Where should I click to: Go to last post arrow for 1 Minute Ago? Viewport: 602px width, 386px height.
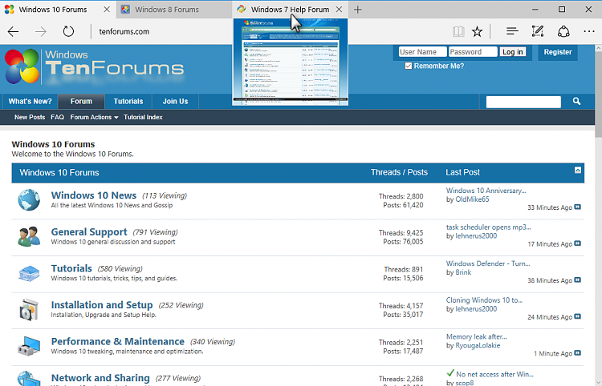577,353
